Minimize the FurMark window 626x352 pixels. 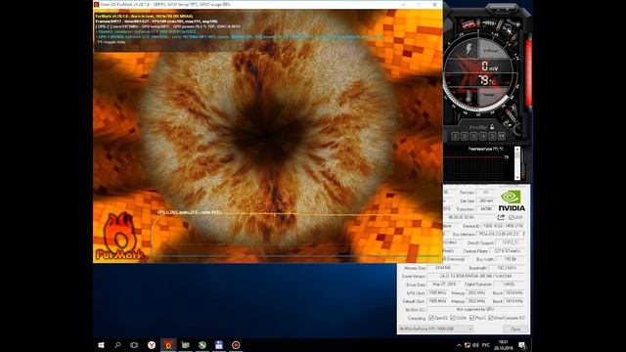(x=403, y=4)
